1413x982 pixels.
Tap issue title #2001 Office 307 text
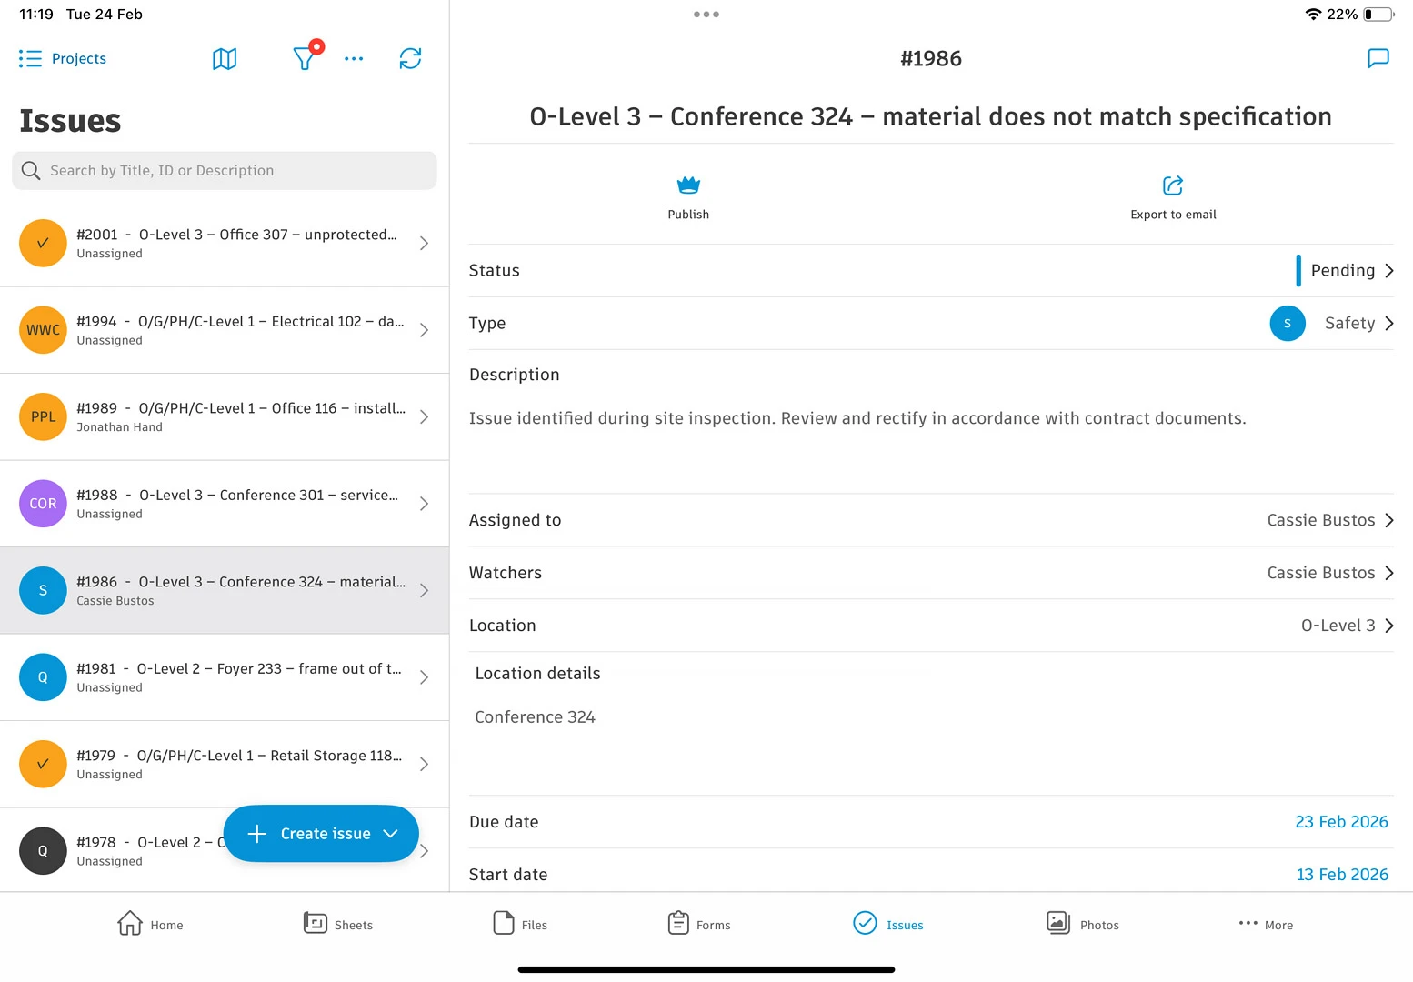[237, 235]
